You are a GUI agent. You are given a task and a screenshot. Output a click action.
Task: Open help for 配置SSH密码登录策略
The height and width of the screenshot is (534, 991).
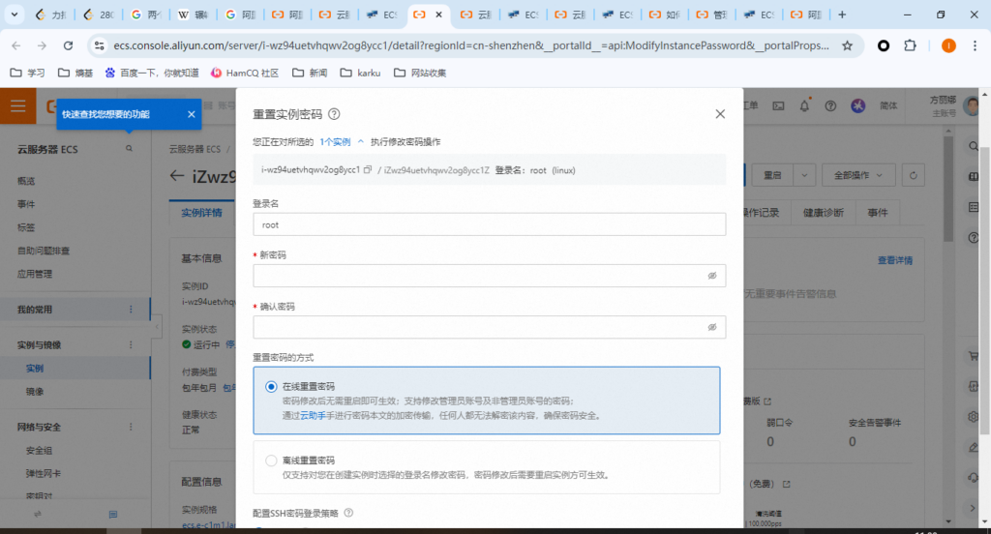(x=348, y=514)
